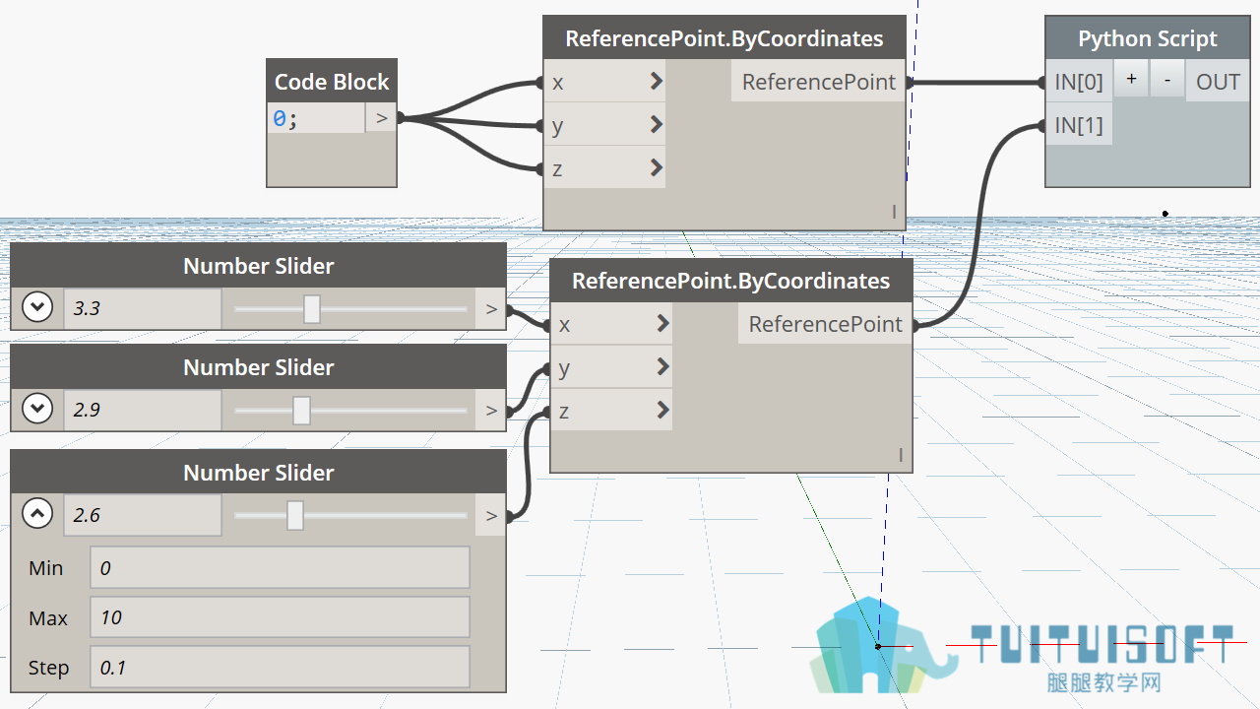Click lacing indicator on upper ReferencePoint node
This screenshot has width=1260, height=709.
click(894, 212)
